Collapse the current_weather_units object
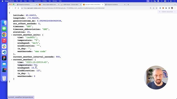 click(x=12, y=35)
